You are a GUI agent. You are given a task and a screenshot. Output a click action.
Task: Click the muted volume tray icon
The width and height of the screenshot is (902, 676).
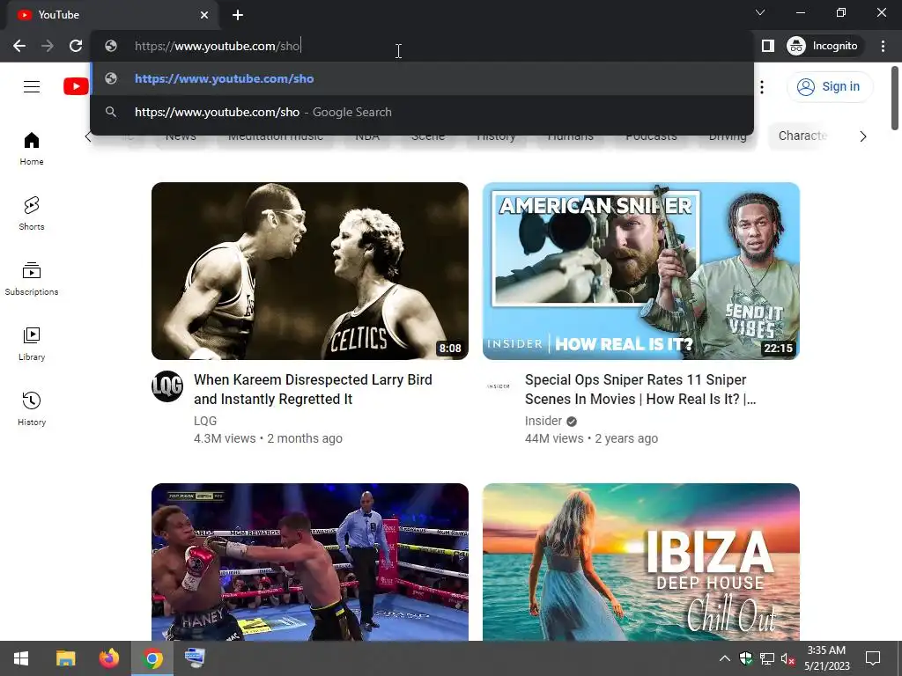point(788,658)
